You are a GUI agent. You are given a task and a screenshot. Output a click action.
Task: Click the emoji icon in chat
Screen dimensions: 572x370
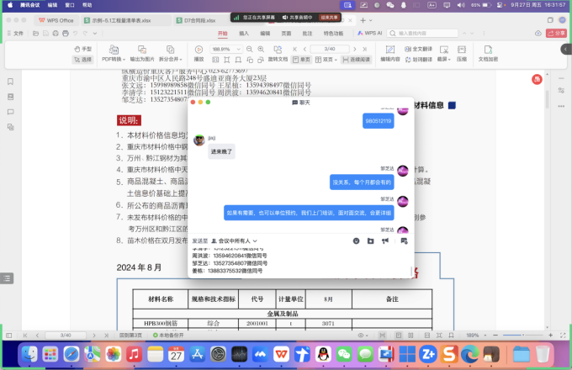tap(357, 240)
